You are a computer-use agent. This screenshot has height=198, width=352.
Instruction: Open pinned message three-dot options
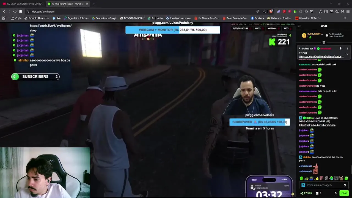coord(347,49)
